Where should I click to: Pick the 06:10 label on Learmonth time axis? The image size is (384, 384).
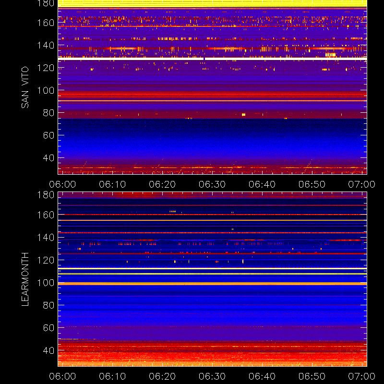(x=112, y=376)
